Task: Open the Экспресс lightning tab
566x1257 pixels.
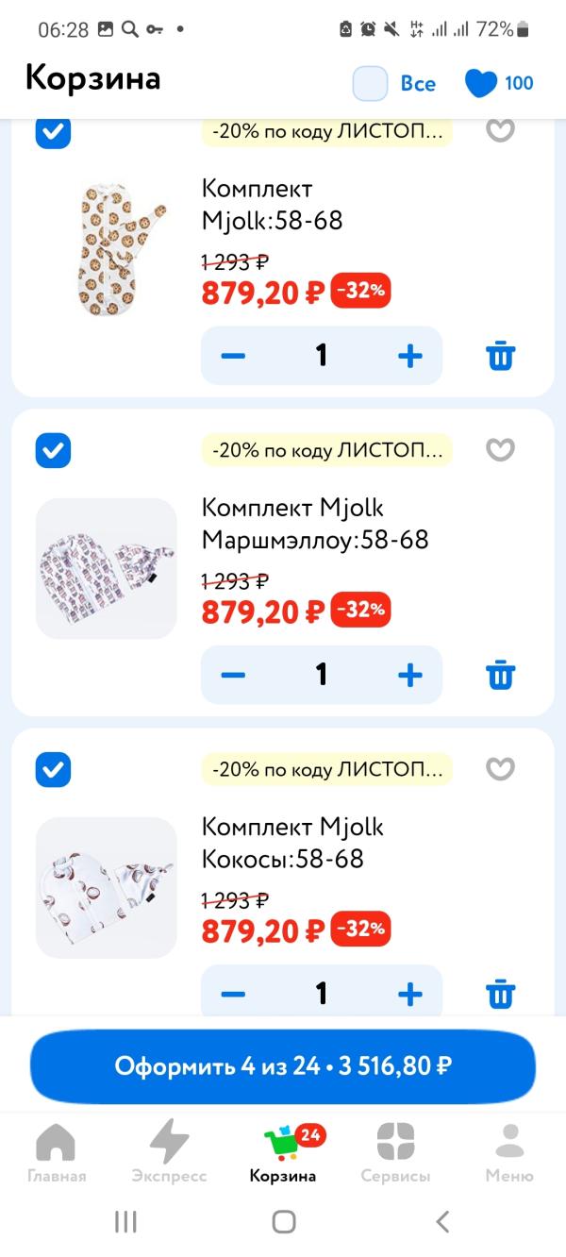Action: point(169,1152)
